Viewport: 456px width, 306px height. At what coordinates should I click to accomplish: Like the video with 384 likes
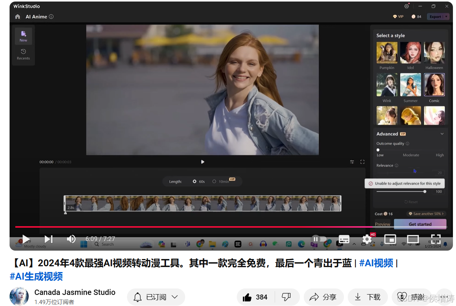[x=255, y=297]
